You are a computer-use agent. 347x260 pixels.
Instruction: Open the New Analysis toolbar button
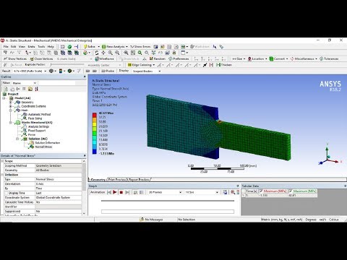pyautogui.click(x=114, y=46)
